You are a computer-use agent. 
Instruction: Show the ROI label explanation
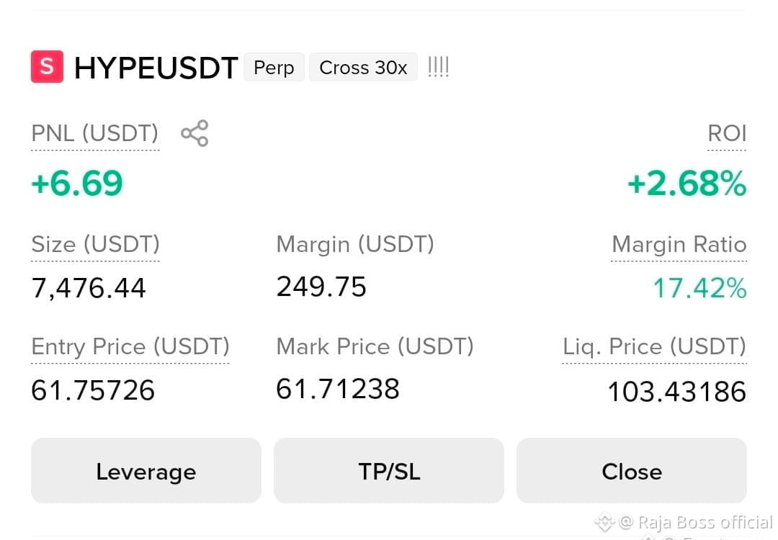pyautogui.click(x=727, y=133)
